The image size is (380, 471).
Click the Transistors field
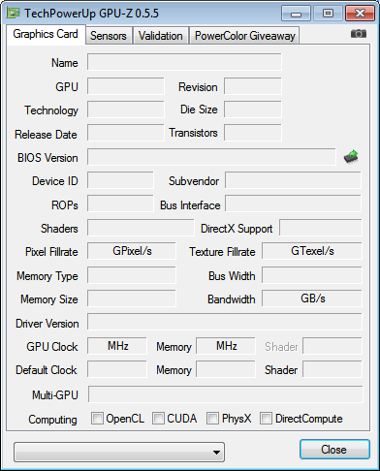coord(253,133)
